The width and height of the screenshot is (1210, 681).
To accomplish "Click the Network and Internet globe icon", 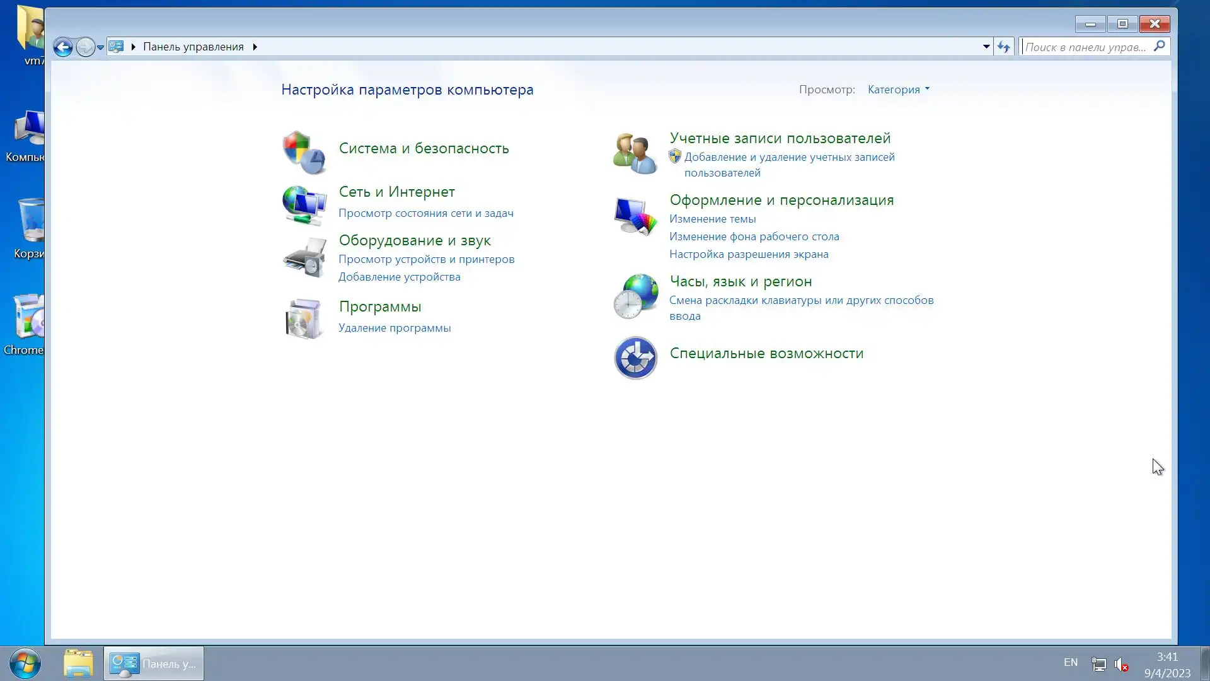I will point(304,204).
